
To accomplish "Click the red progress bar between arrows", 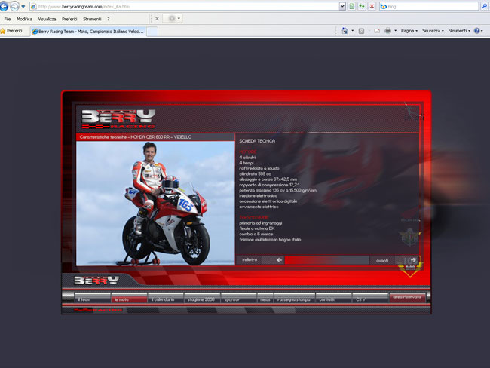I will tap(327, 260).
